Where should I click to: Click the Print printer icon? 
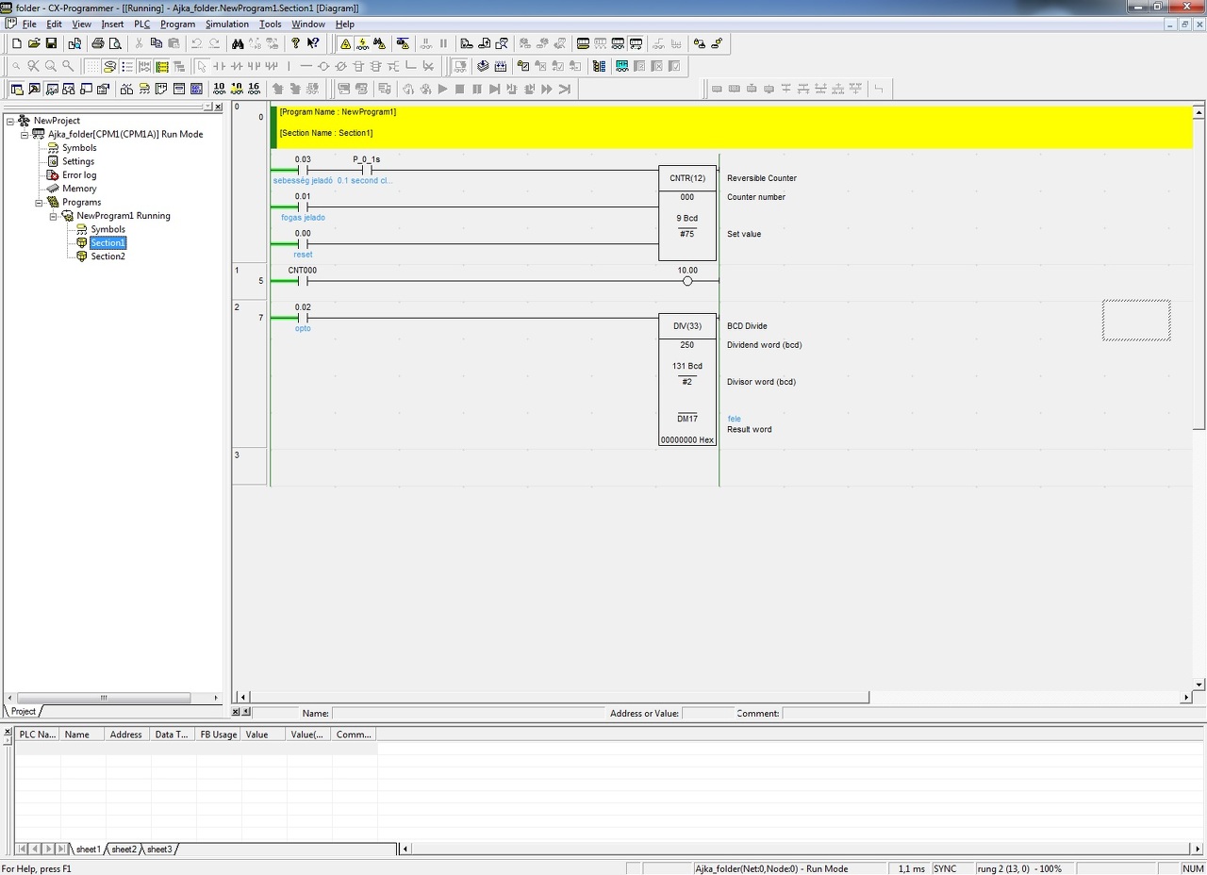tap(97, 43)
